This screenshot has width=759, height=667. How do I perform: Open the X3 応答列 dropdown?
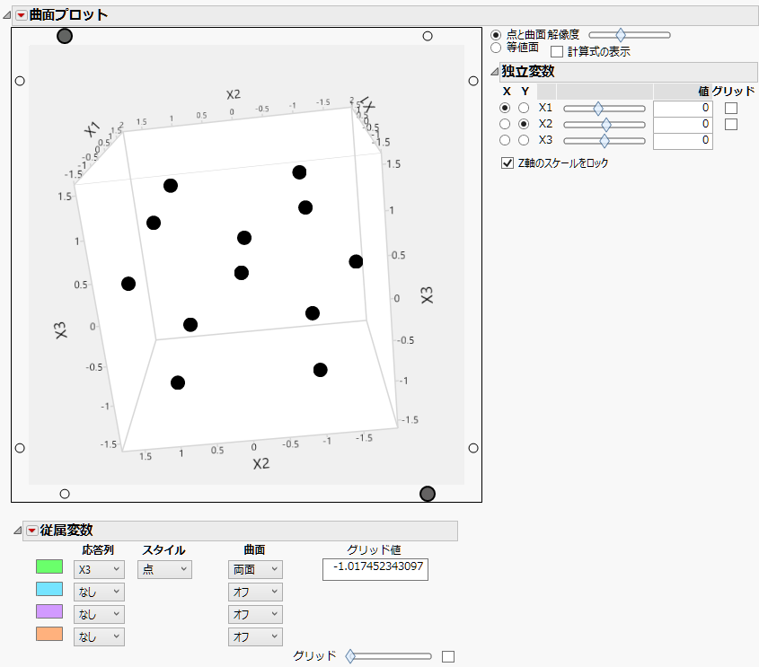(99, 569)
